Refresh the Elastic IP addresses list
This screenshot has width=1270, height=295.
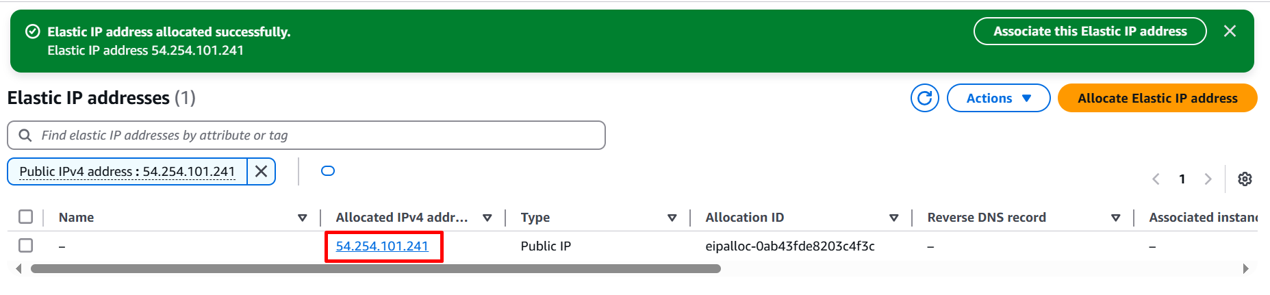click(x=924, y=98)
